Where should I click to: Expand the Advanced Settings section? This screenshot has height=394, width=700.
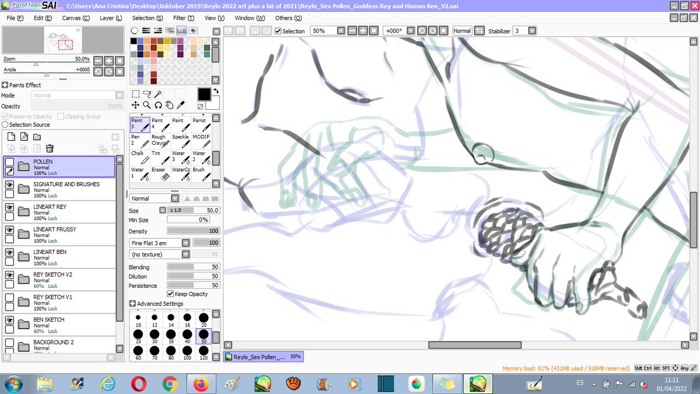point(132,304)
